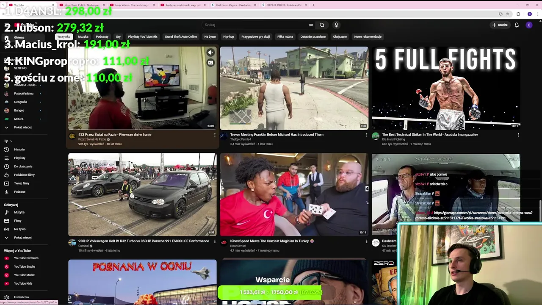Open YouTube Music in sidebar
This screenshot has height=305, width=542.
(x=24, y=275)
